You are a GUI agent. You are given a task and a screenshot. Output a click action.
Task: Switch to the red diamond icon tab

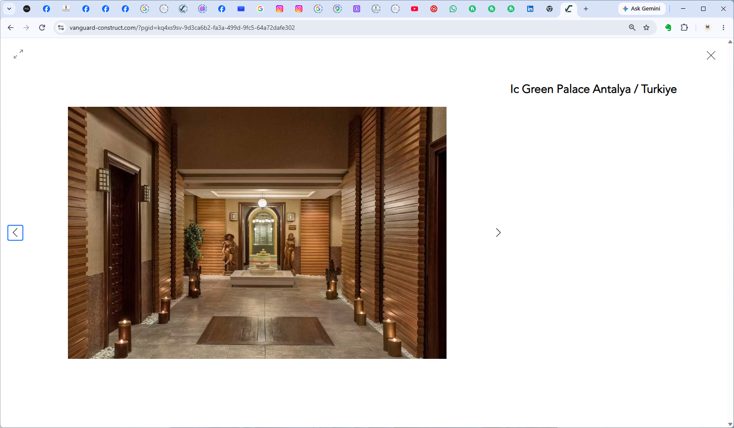(x=434, y=9)
